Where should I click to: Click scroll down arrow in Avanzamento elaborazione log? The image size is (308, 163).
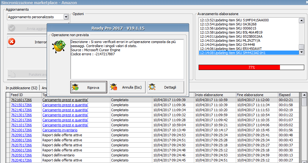(301, 52)
